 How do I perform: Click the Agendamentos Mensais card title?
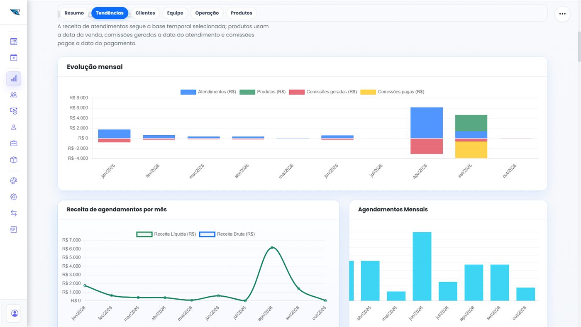pyautogui.click(x=393, y=210)
